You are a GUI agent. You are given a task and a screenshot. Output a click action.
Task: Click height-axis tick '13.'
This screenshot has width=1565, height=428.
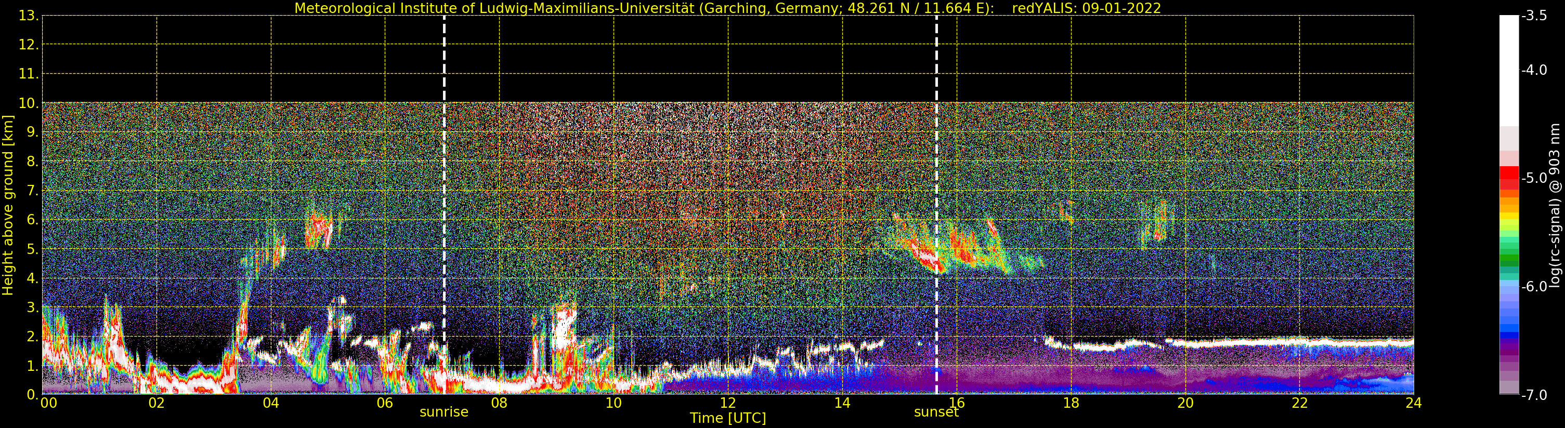click(29, 16)
